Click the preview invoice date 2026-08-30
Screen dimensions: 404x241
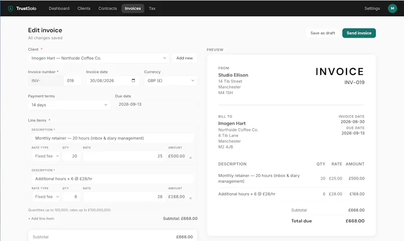pyautogui.click(x=352, y=122)
